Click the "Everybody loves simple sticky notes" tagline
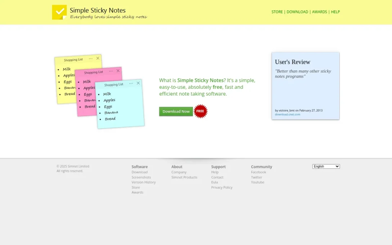The height and width of the screenshot is (245, 392). click(x=108, y=17)
